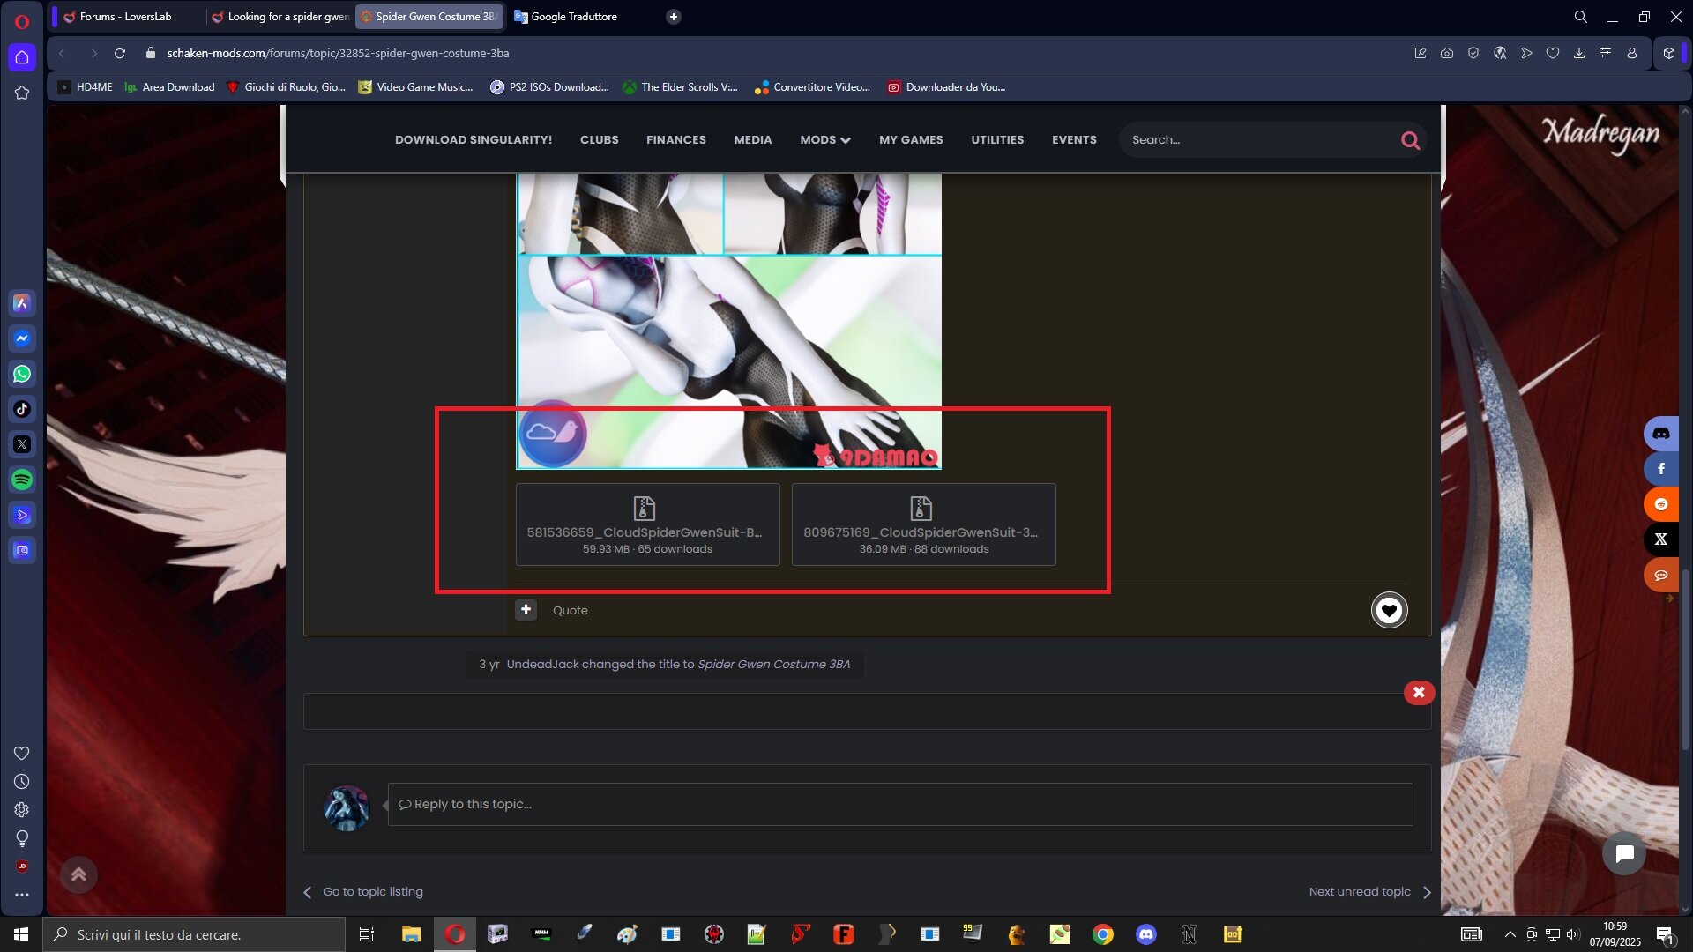Image resolution: width=1693 pixels, height=952 pixels.
Task: Open TikTok in the Opera sidebar
Action: point(22,409)
